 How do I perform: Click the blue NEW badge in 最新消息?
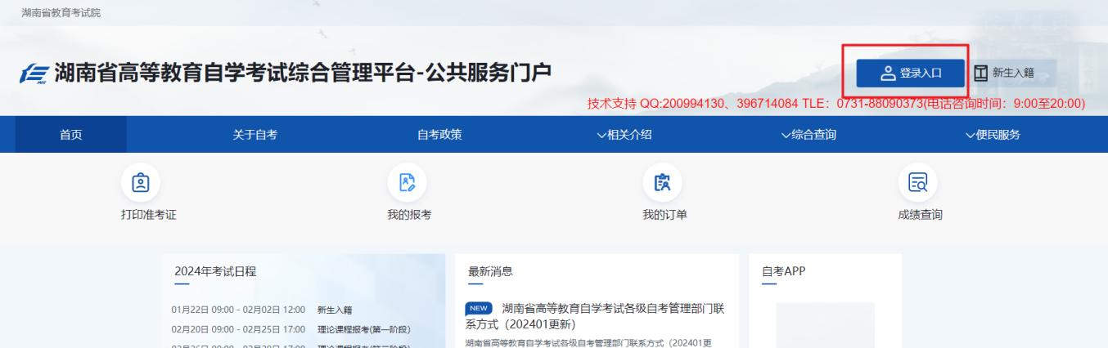480,308
